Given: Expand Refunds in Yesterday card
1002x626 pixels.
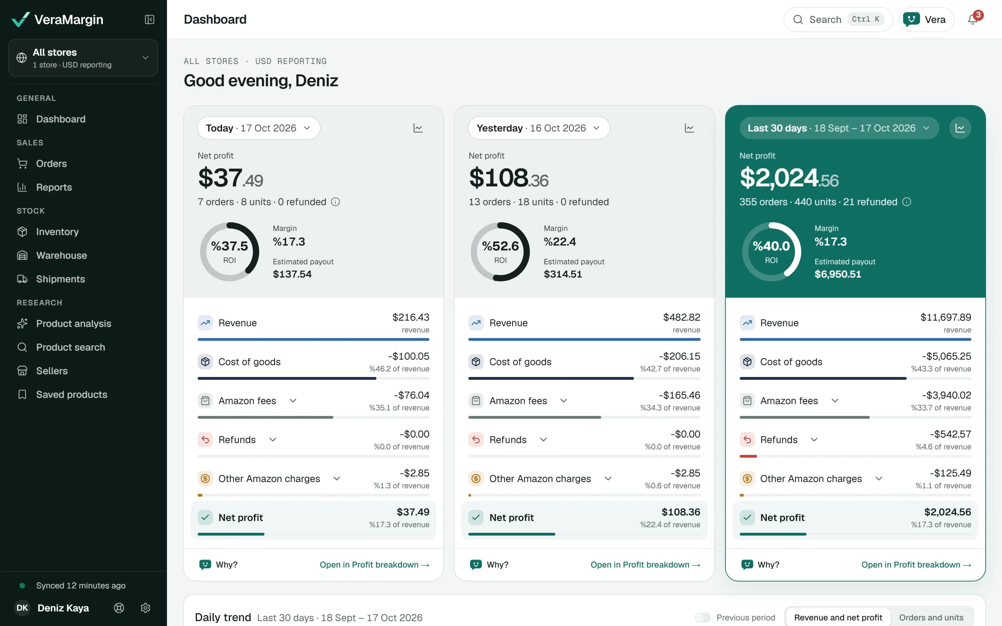Looking at the screenshot, I should click(543, 439).
